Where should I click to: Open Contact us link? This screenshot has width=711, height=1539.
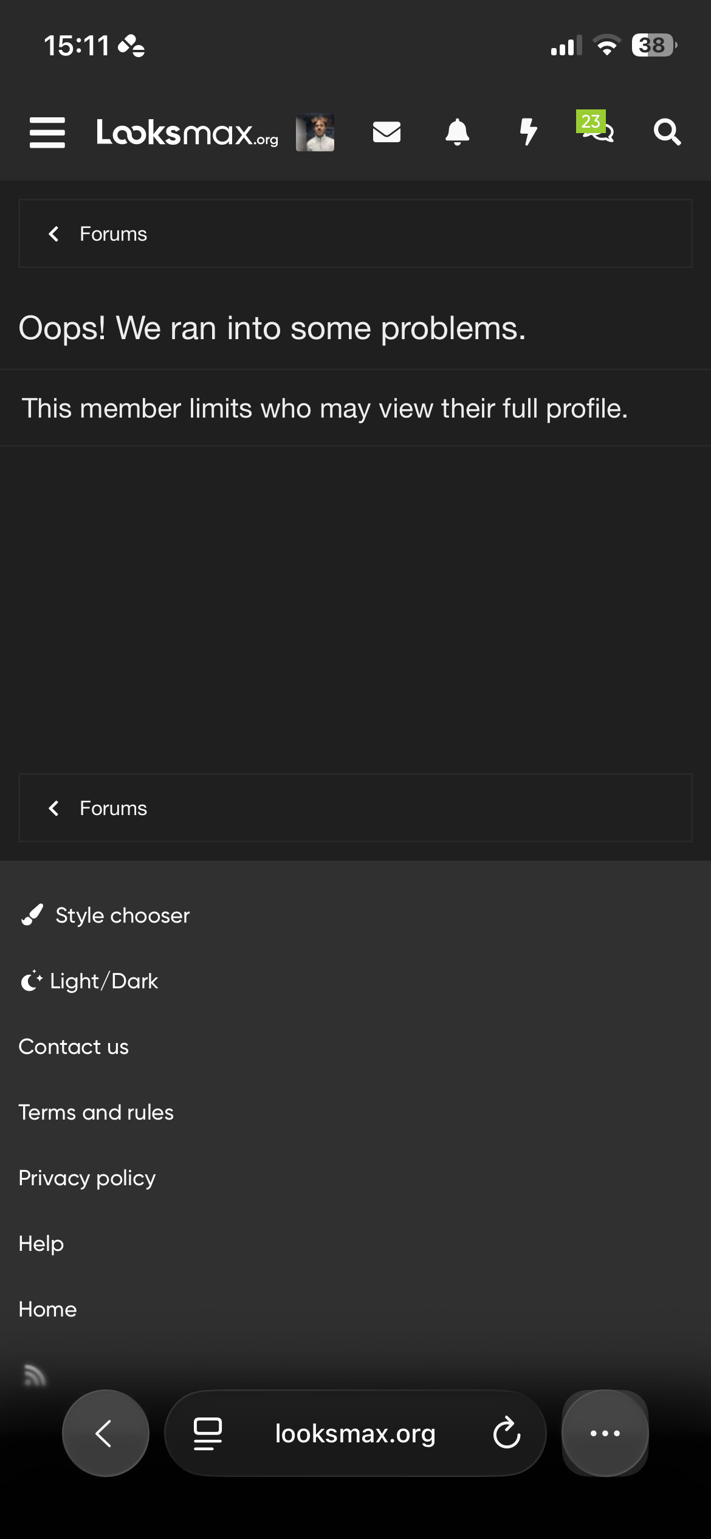pyautogui.click(x=74, y=1047)
